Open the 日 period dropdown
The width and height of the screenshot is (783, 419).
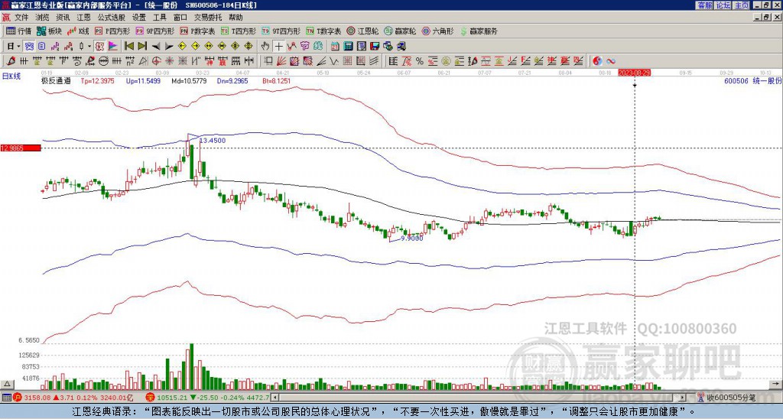click(14, 46)
